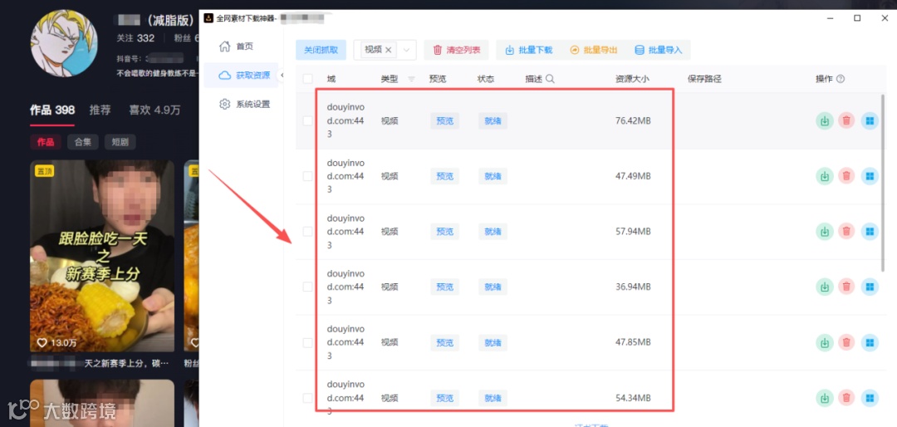The image size is (897, 427).
Task: Switch to Douyin 作品 398 tab
Action: (x=52, y=110)
